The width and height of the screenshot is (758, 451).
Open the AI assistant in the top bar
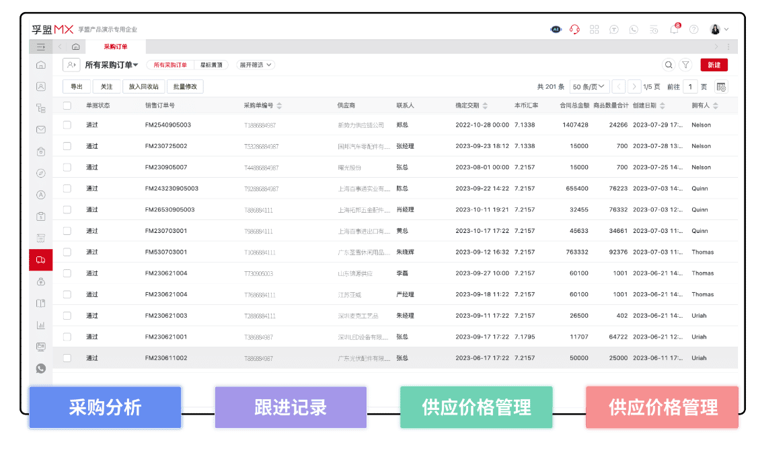pyautogui.click(x=556, y=30)
